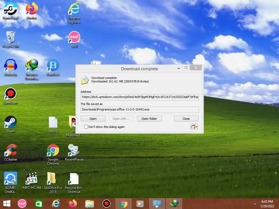Screen dimensions: 279x209
Task: Select the Multimedia desktop icon behind the dialog
Action: [x=72, y=126]
